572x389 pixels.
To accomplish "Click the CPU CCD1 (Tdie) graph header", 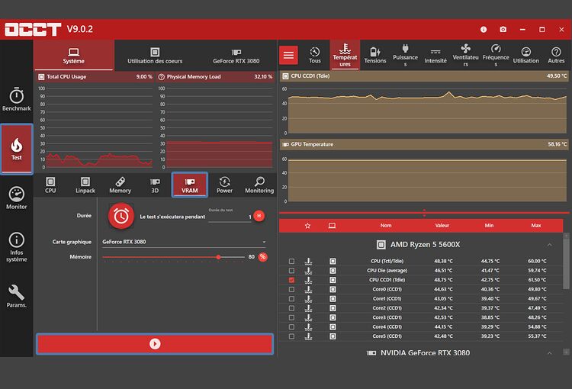I will pos(424,76).
